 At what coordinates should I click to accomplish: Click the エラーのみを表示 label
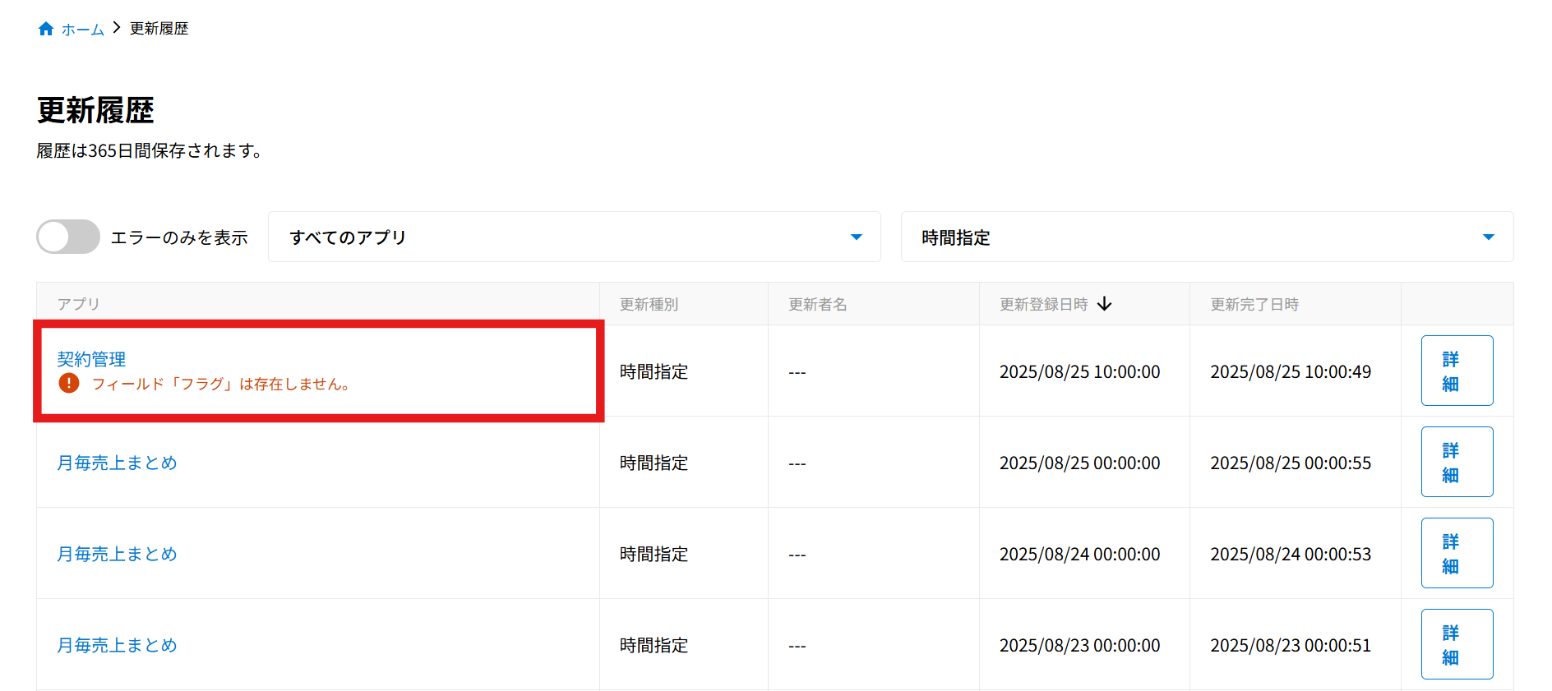[x=179, y=237]
